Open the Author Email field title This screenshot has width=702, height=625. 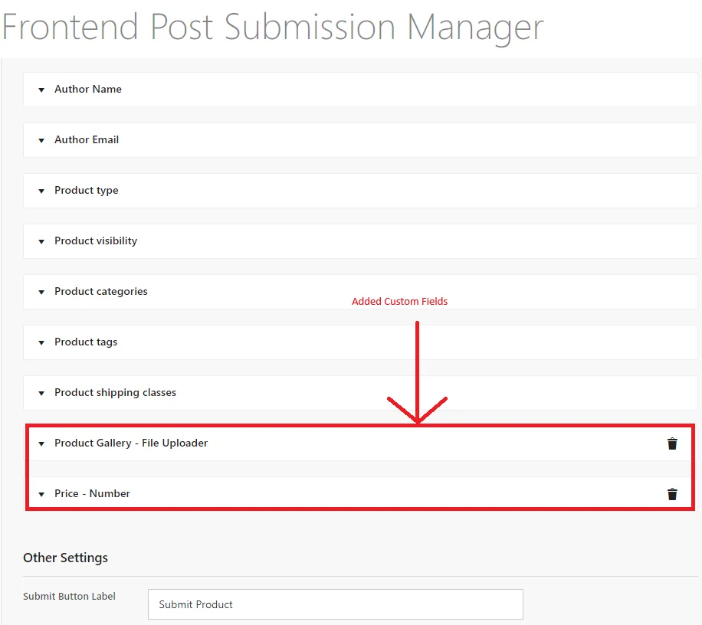[x=87, y=139]
